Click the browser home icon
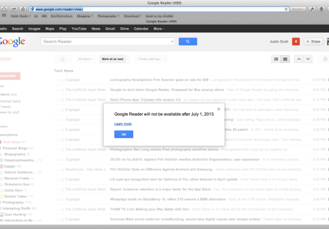Viewport: 329px width, 229px height. [23, 9]
